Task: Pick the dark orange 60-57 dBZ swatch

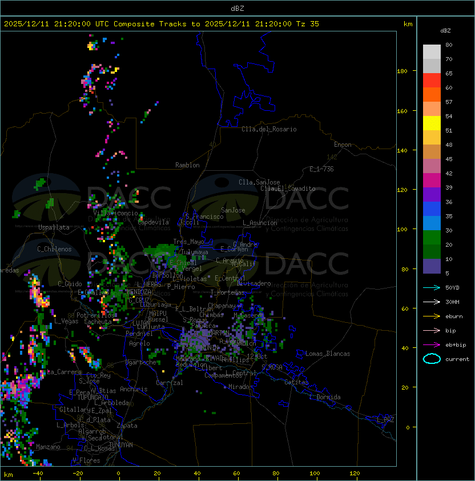Action: pos(432,94)
